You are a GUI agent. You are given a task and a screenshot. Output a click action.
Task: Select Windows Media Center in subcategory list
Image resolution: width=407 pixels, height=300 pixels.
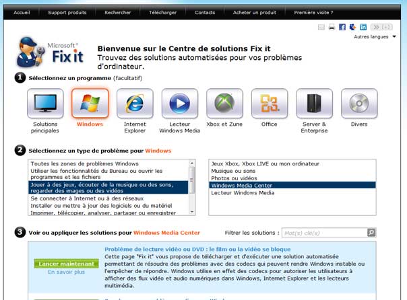point(292,186)
